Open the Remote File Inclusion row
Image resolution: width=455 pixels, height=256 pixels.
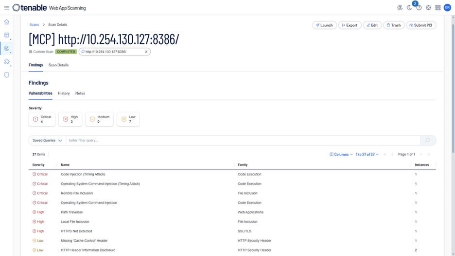point(232,193)
